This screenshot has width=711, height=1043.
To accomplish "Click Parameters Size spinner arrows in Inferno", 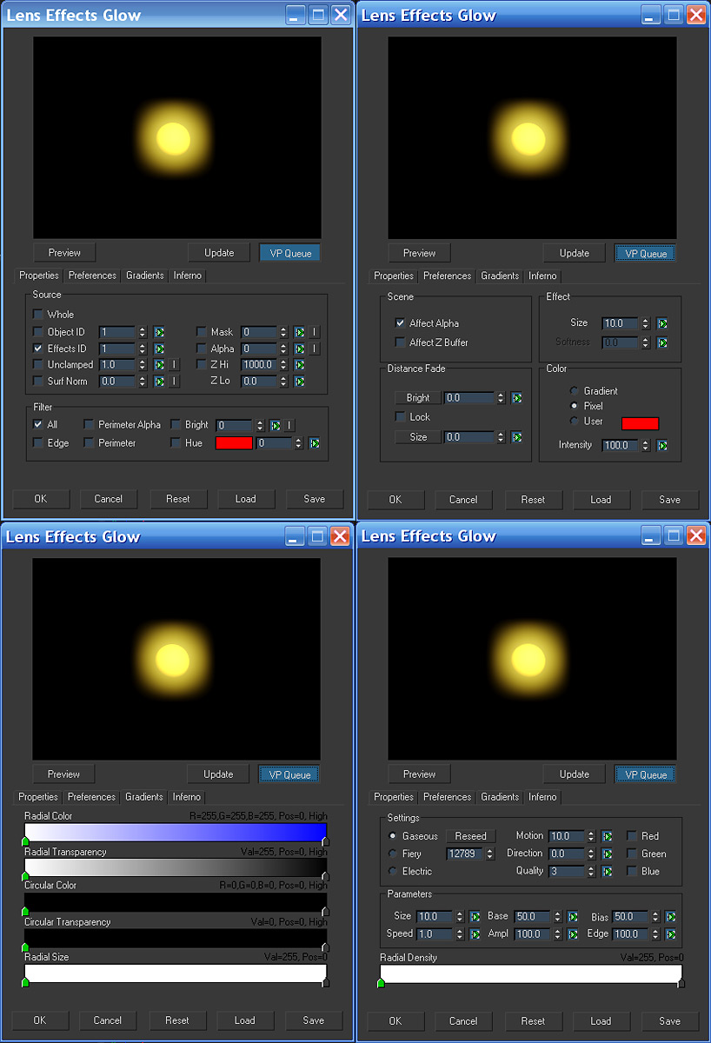I will (x=459, y=917).
